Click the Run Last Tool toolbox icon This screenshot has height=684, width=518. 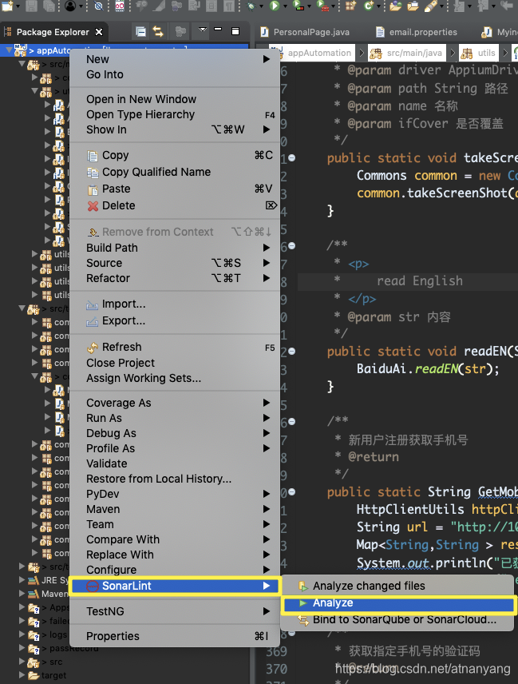point(322,6)
